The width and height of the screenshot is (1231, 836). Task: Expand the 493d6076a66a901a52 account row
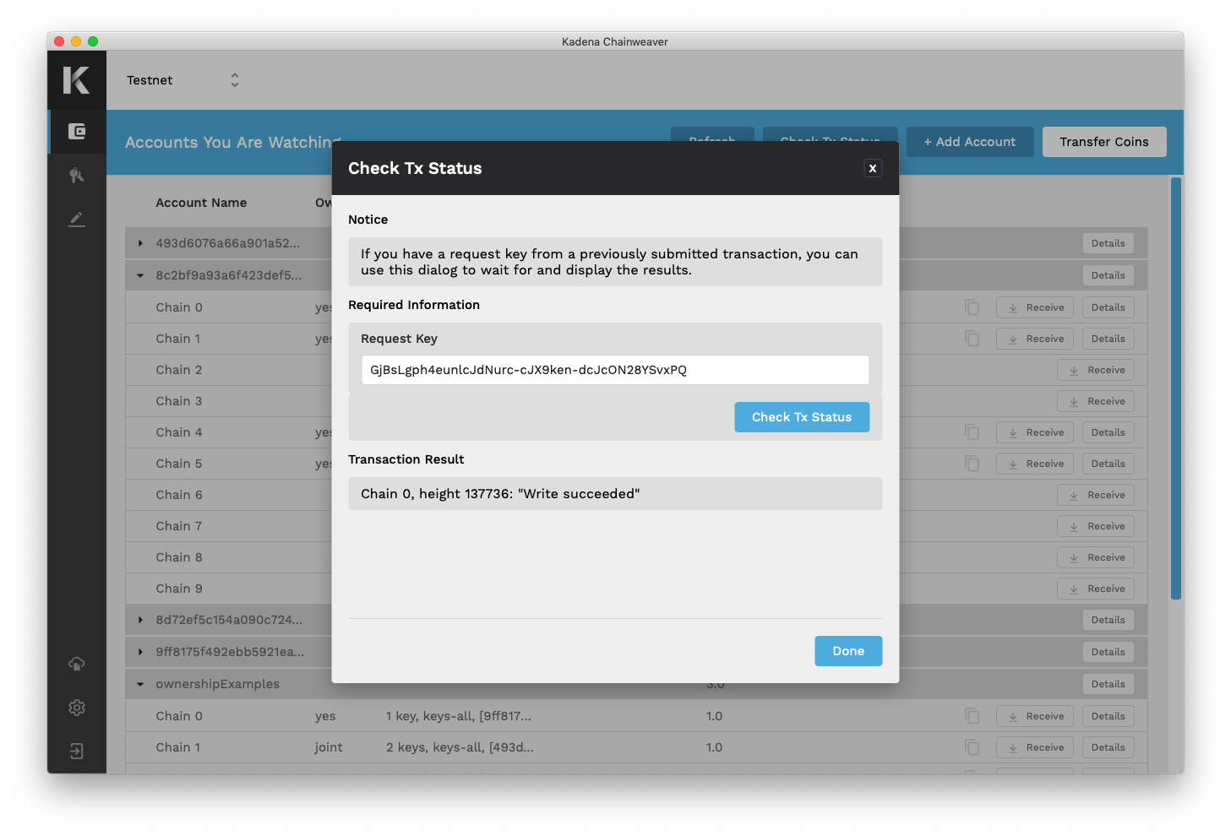point(140,243)
